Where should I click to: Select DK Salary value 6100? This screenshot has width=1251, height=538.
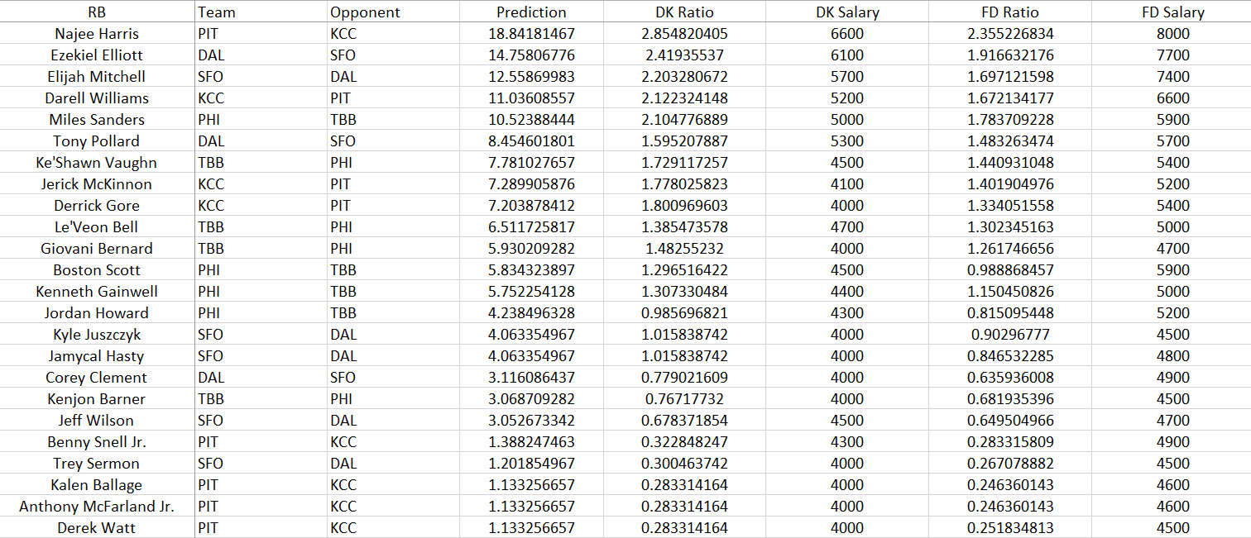846,55
